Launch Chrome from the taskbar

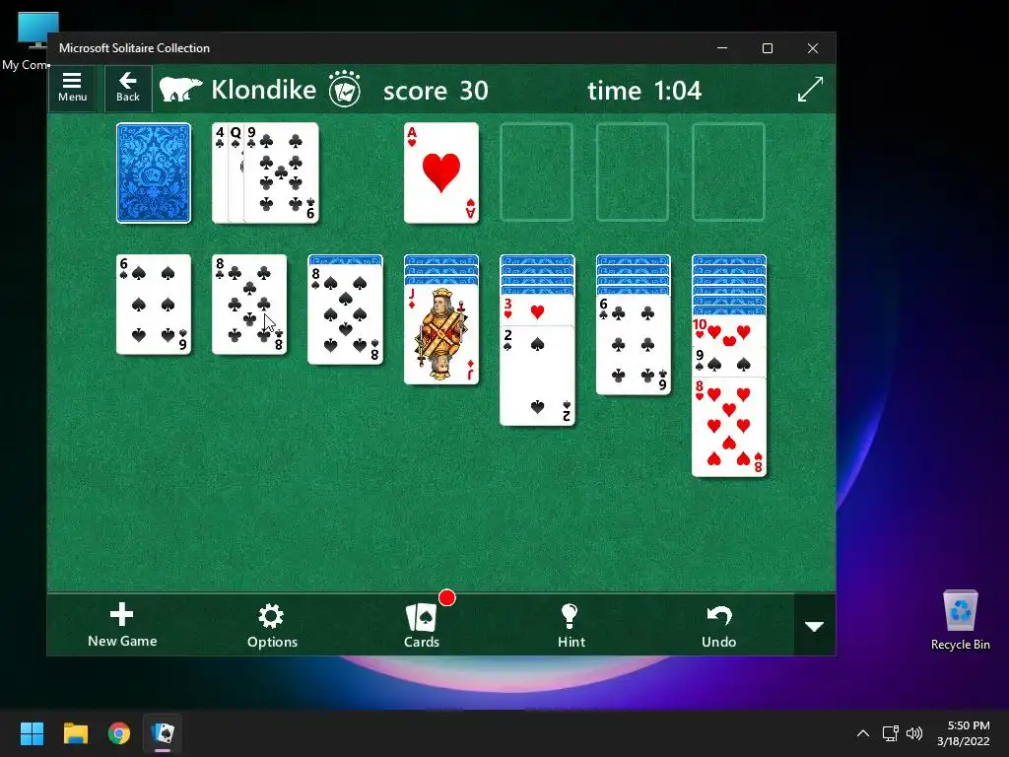pyautogui.click(x=119, y=733)
